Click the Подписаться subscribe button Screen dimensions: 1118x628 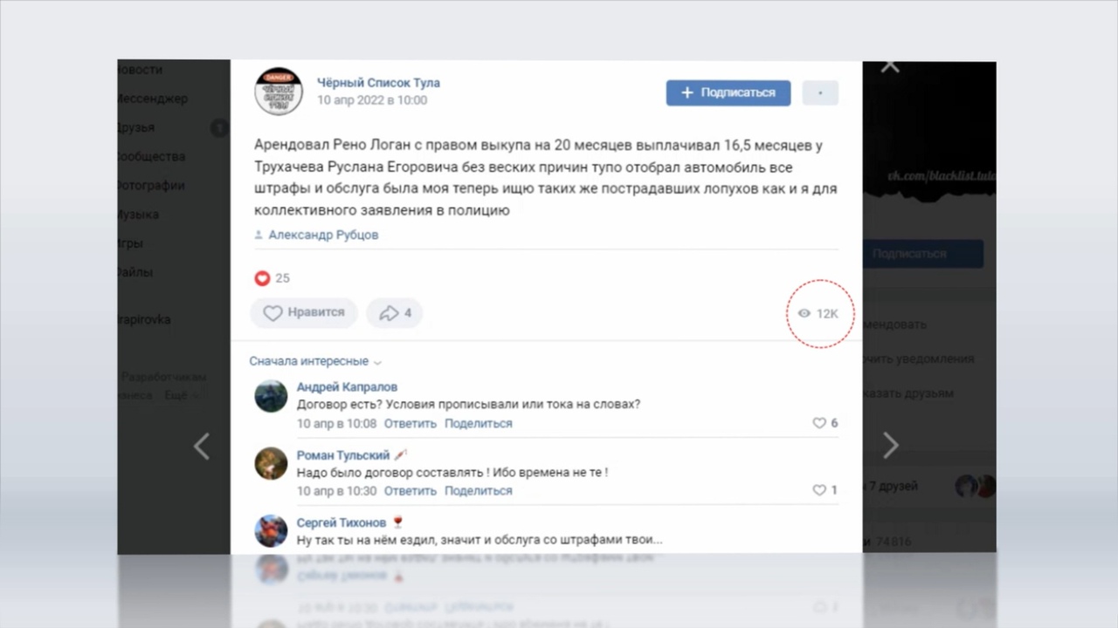tap(728, 92)
